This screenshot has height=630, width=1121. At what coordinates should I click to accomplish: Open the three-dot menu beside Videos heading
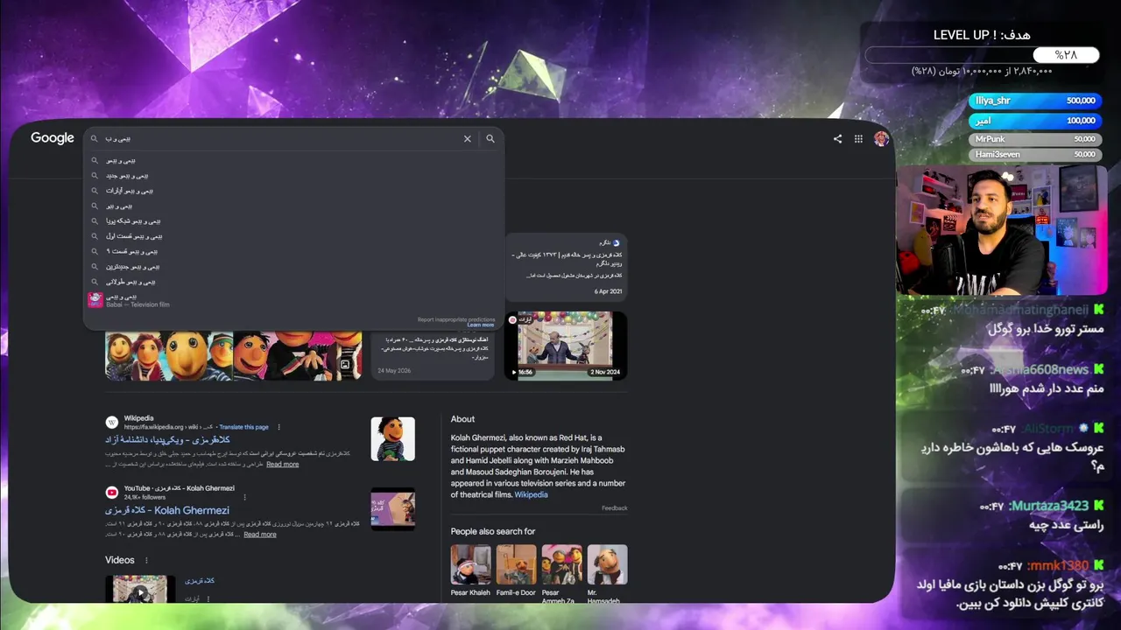pyautogui.click(x=146, y=560)
